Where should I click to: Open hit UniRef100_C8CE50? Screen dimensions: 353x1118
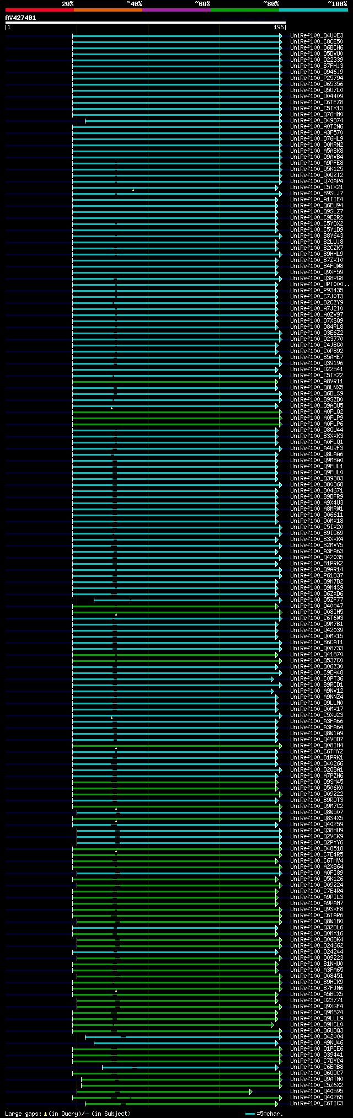[x=317, y=42]
